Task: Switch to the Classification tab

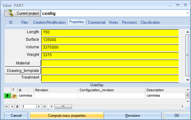Action: tap(150, 22)
